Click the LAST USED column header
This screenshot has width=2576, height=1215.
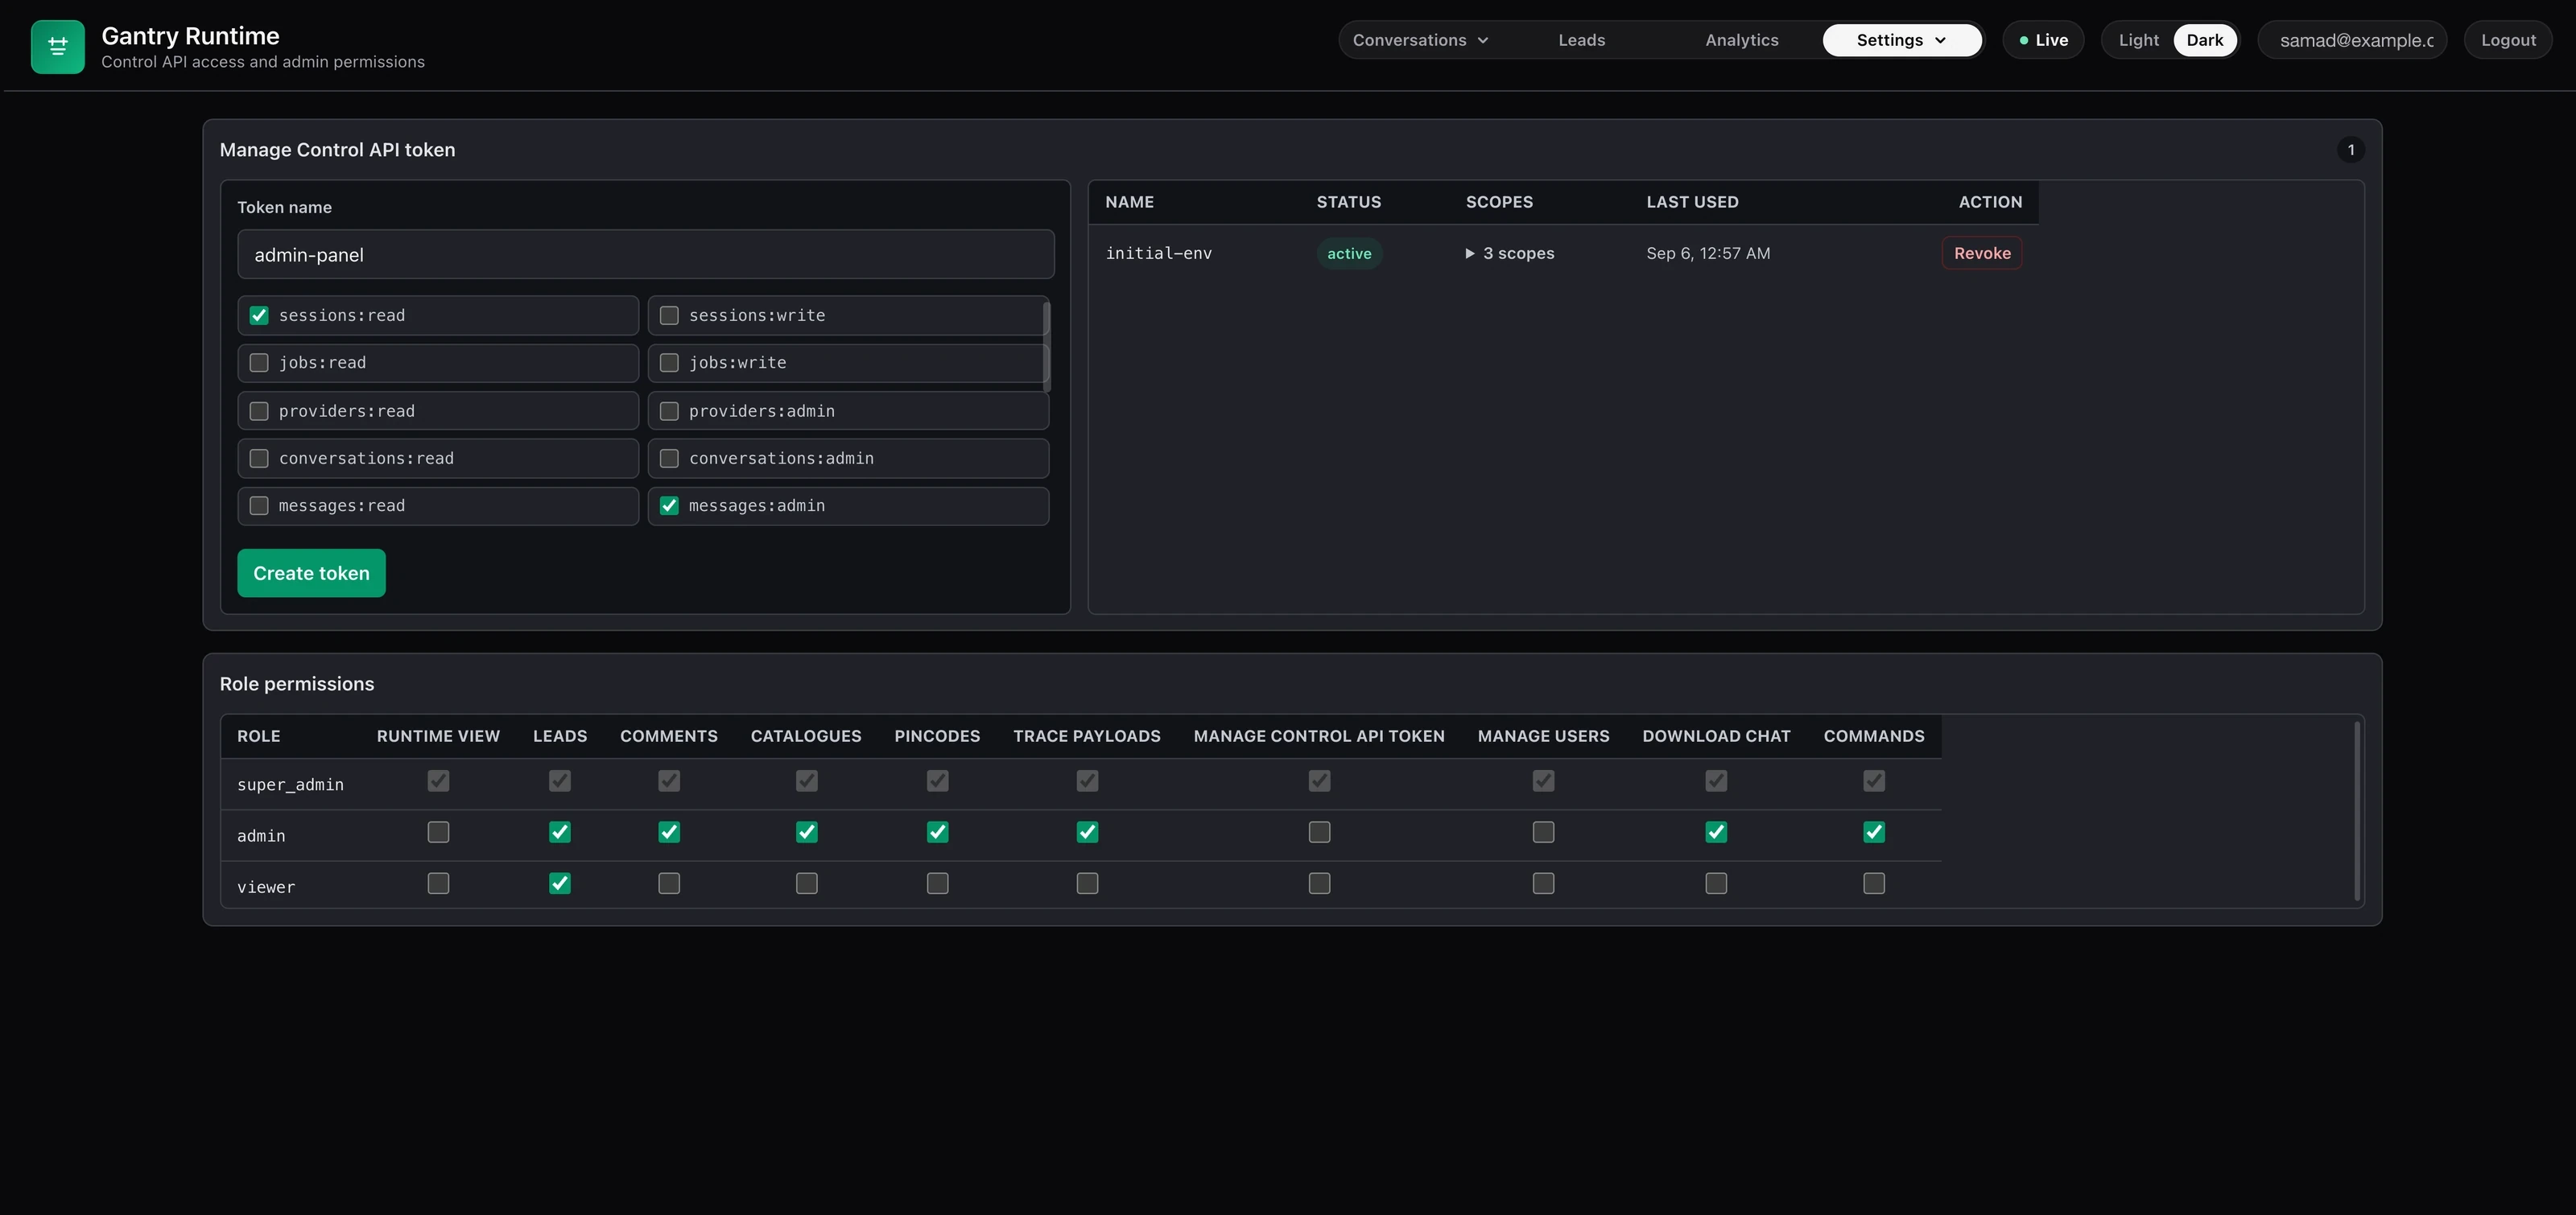(x=1692, y=202)
